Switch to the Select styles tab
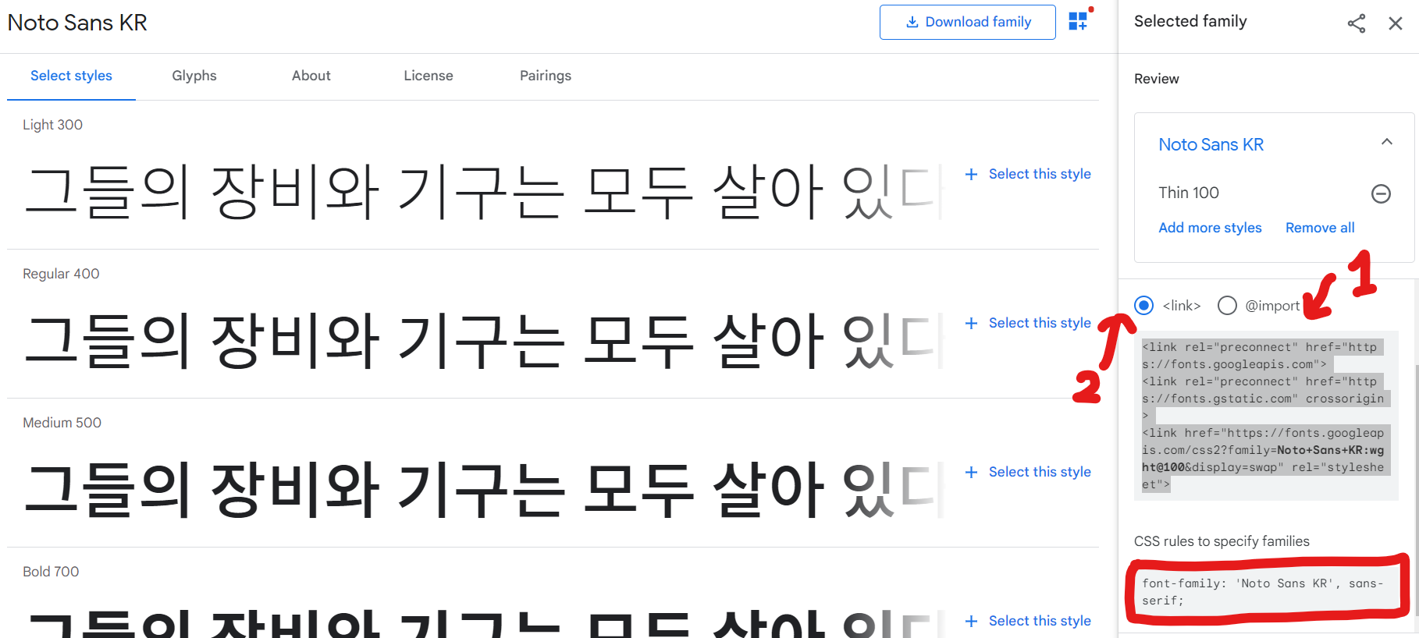 pyautogui.click(x=71, y=76)
